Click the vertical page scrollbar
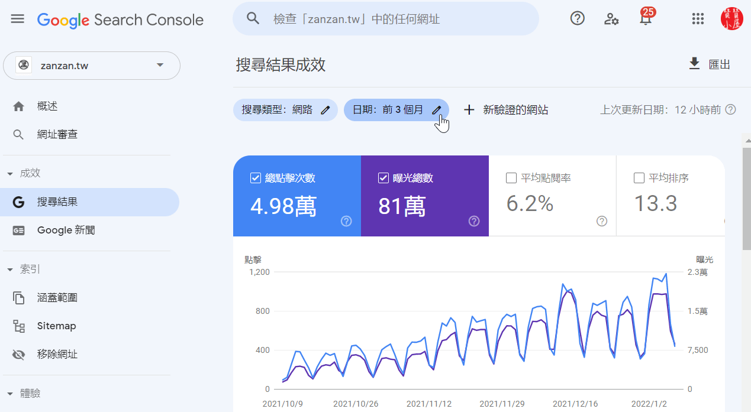The height and width of the screenshot is (412, 751). click(747, 198)
